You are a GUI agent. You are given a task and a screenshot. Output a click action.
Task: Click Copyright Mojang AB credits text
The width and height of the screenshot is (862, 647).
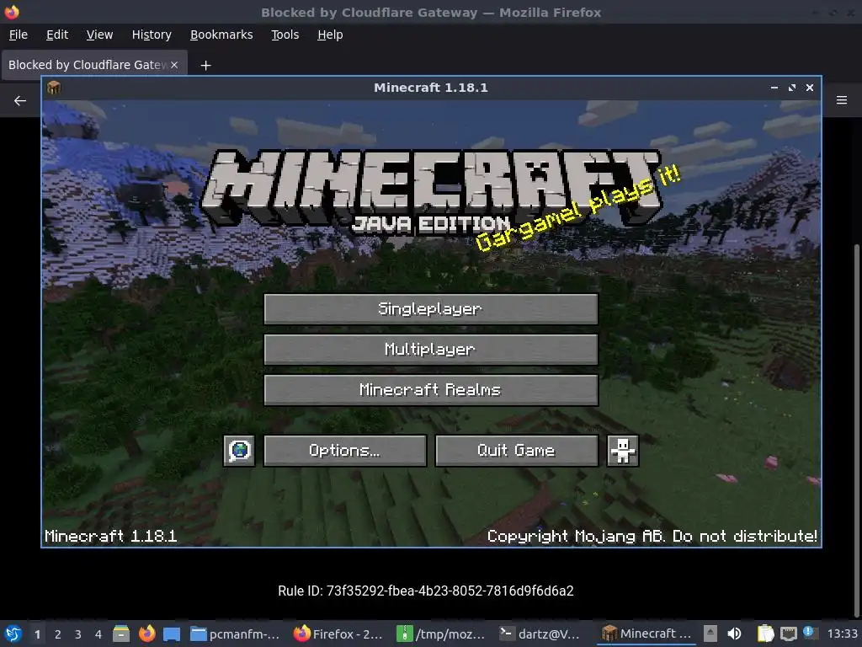(652, 536)
